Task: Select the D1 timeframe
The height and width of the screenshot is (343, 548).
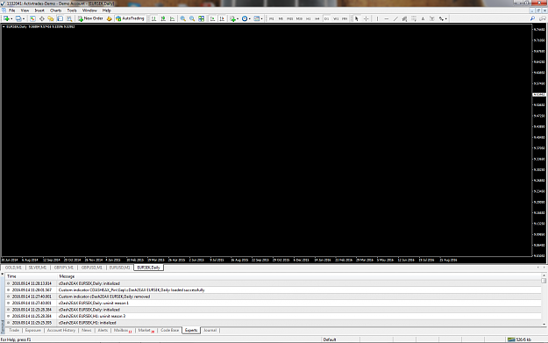Action: click(x=326, y=19)
